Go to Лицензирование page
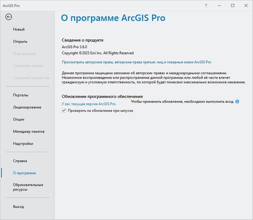 point(27,107)
